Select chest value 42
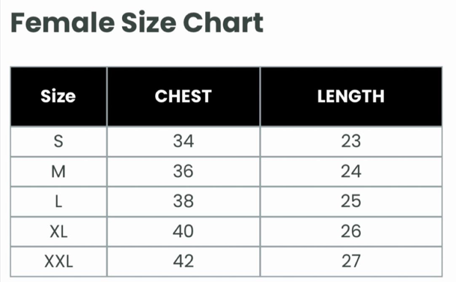Image resolution: width=456 pixels, height=282 pixels. [183, 261]
